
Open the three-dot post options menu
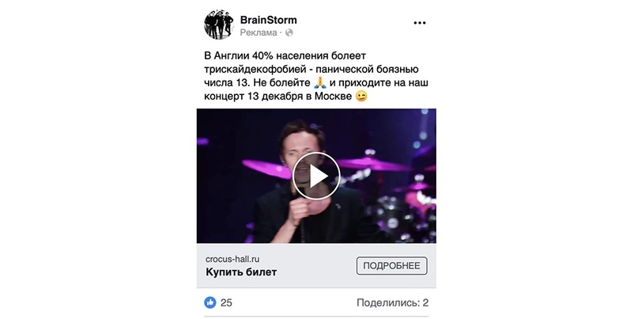(x=420, y=23)
